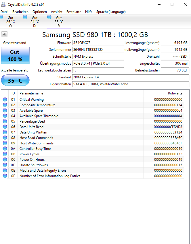Click the Gesamtzustand label

coord(15,43)
